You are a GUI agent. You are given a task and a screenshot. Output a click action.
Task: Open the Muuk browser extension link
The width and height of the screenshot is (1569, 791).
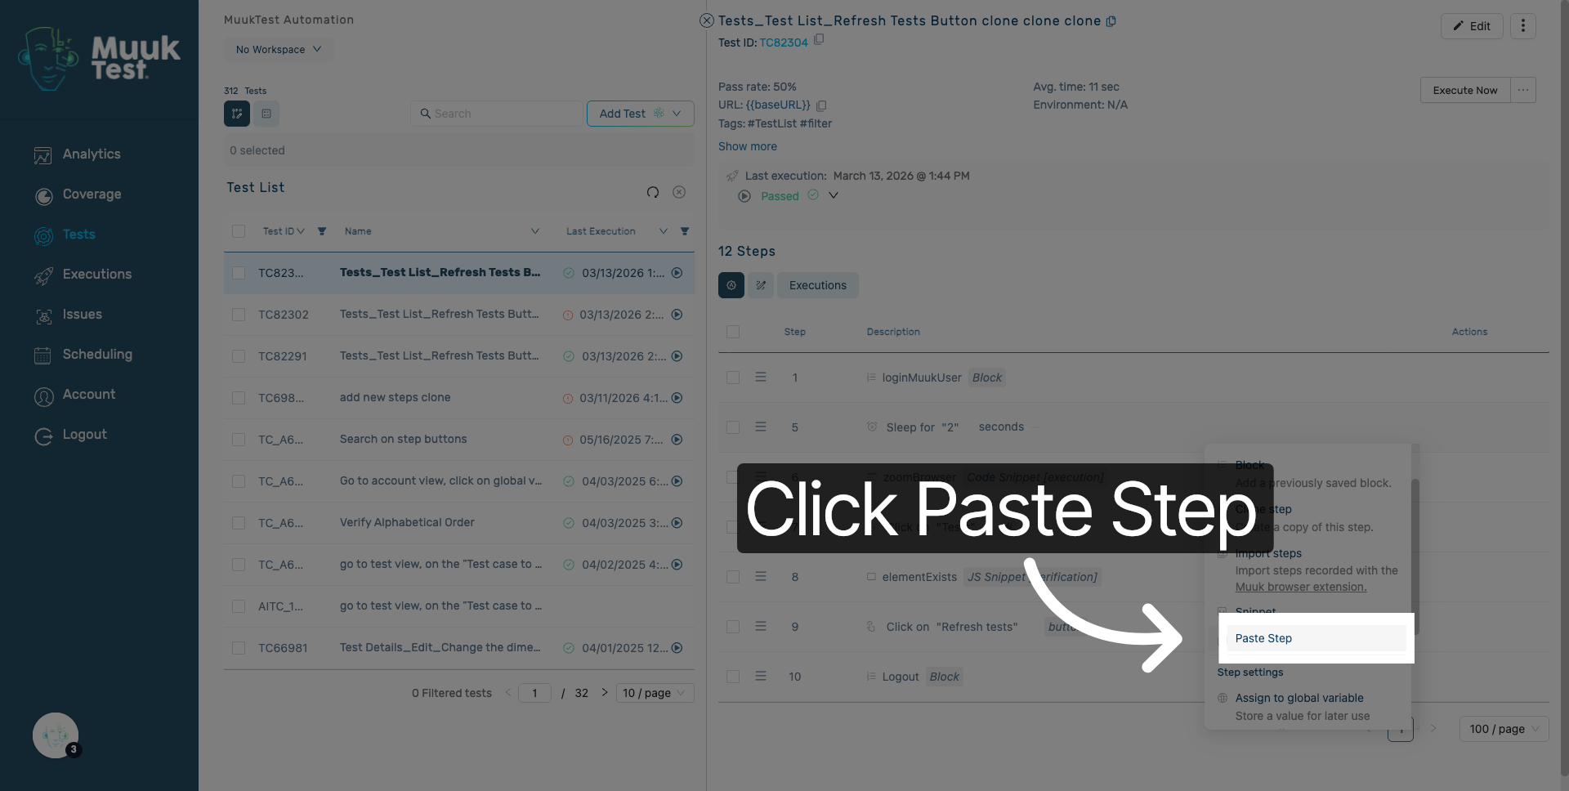tap(1301, 587)
